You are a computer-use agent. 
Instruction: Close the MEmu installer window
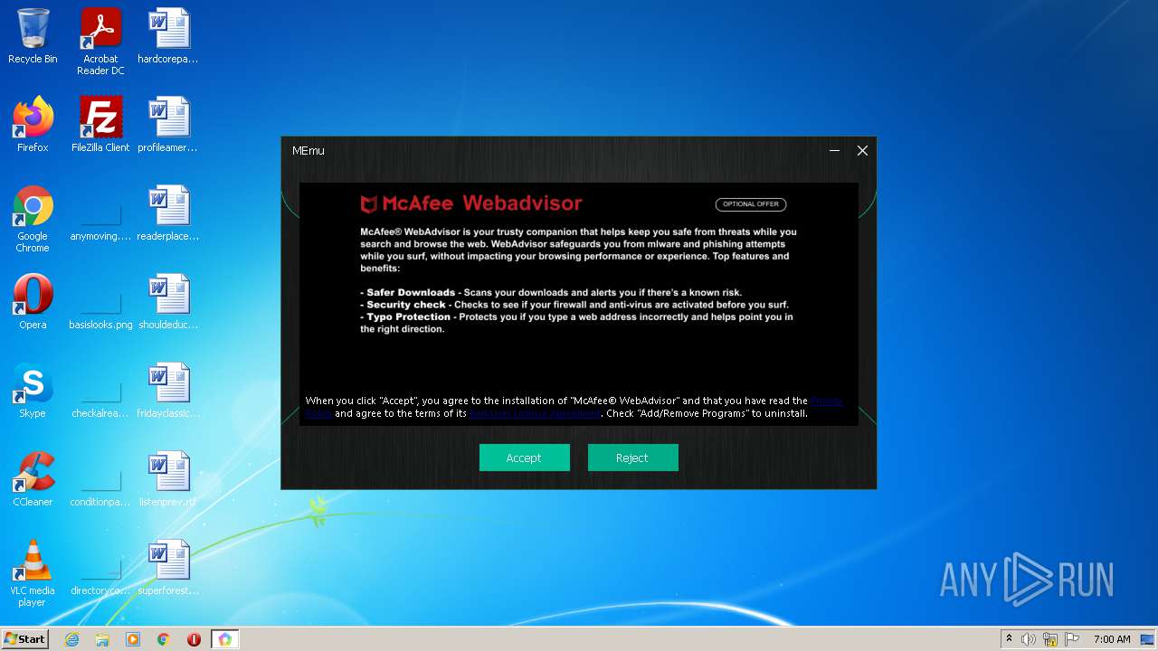click(862, 151)
